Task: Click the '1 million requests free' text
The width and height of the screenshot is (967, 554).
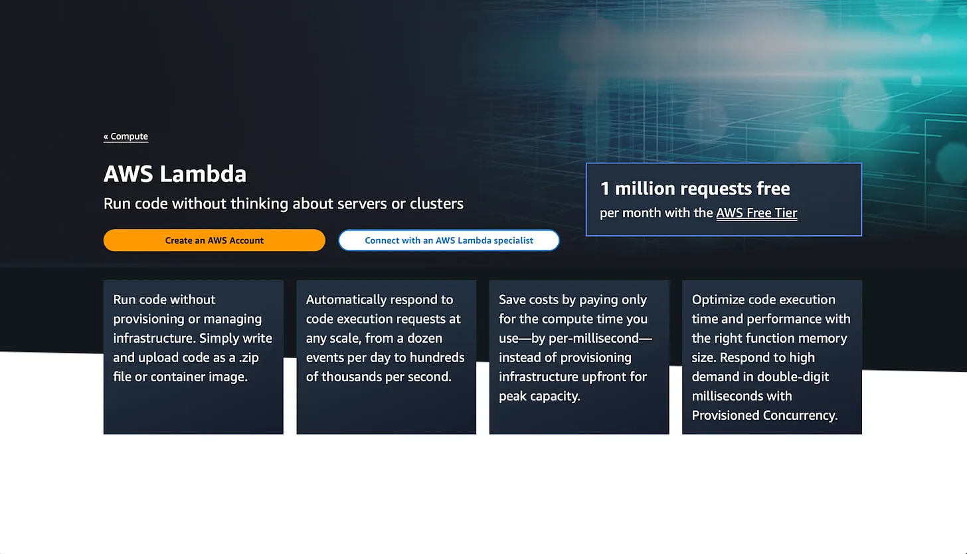Action: pyautogui.click(x=695, y=189)
